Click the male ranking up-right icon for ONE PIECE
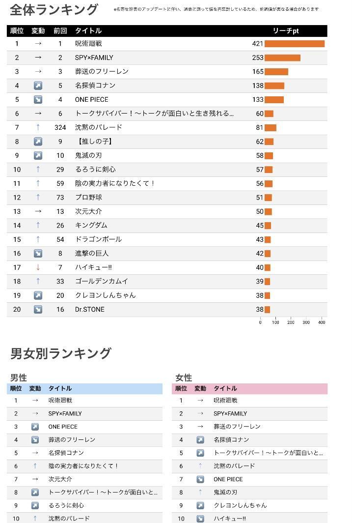Image resolution: width=353 pixels, height=523 pixels. pos(35,427)
